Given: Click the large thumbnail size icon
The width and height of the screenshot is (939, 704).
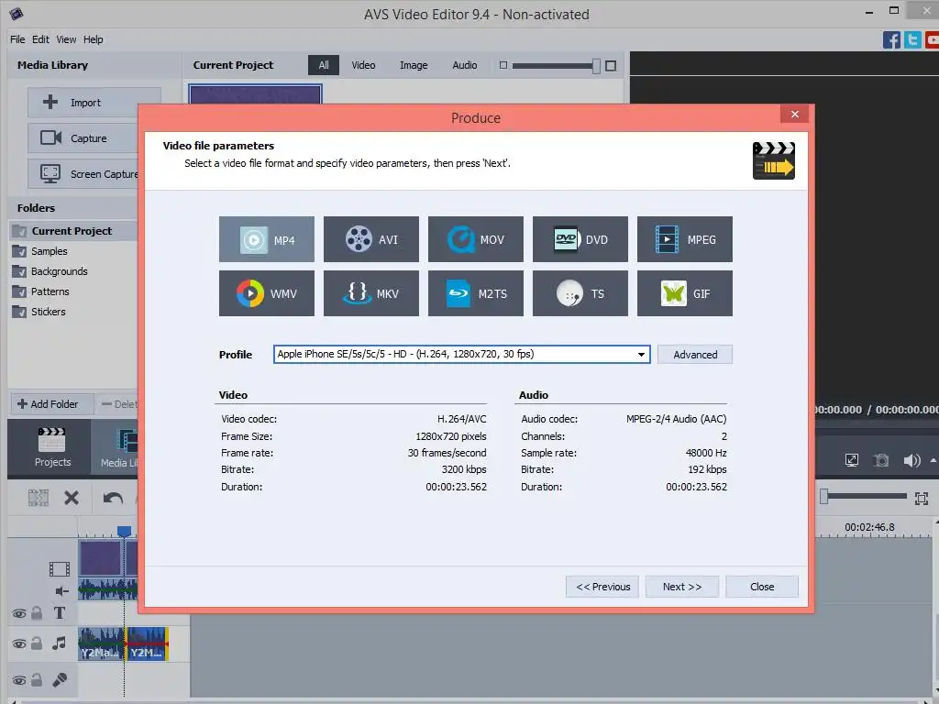Looking at the screenshot, I should (x=611, y=66).
